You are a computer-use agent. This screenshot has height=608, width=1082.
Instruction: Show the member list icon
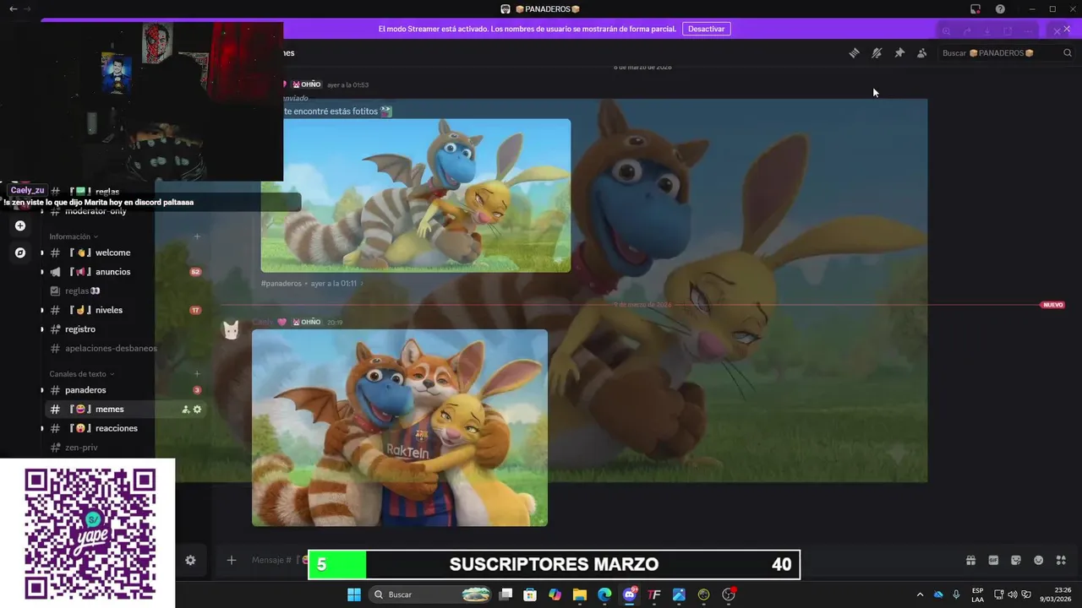(x=921, y=53)
